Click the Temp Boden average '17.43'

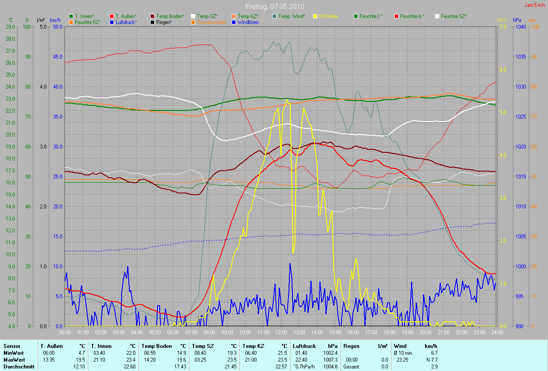(x=180, y=367)
